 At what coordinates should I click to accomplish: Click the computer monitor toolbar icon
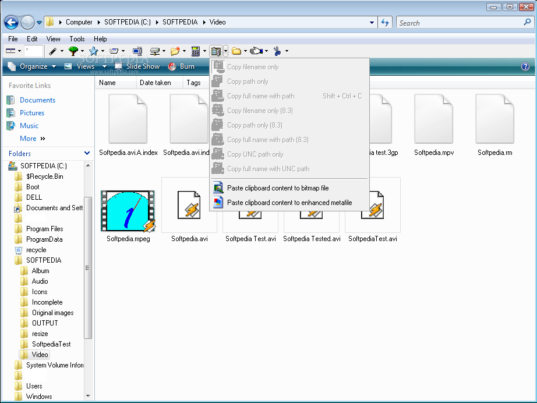(137, 51)
